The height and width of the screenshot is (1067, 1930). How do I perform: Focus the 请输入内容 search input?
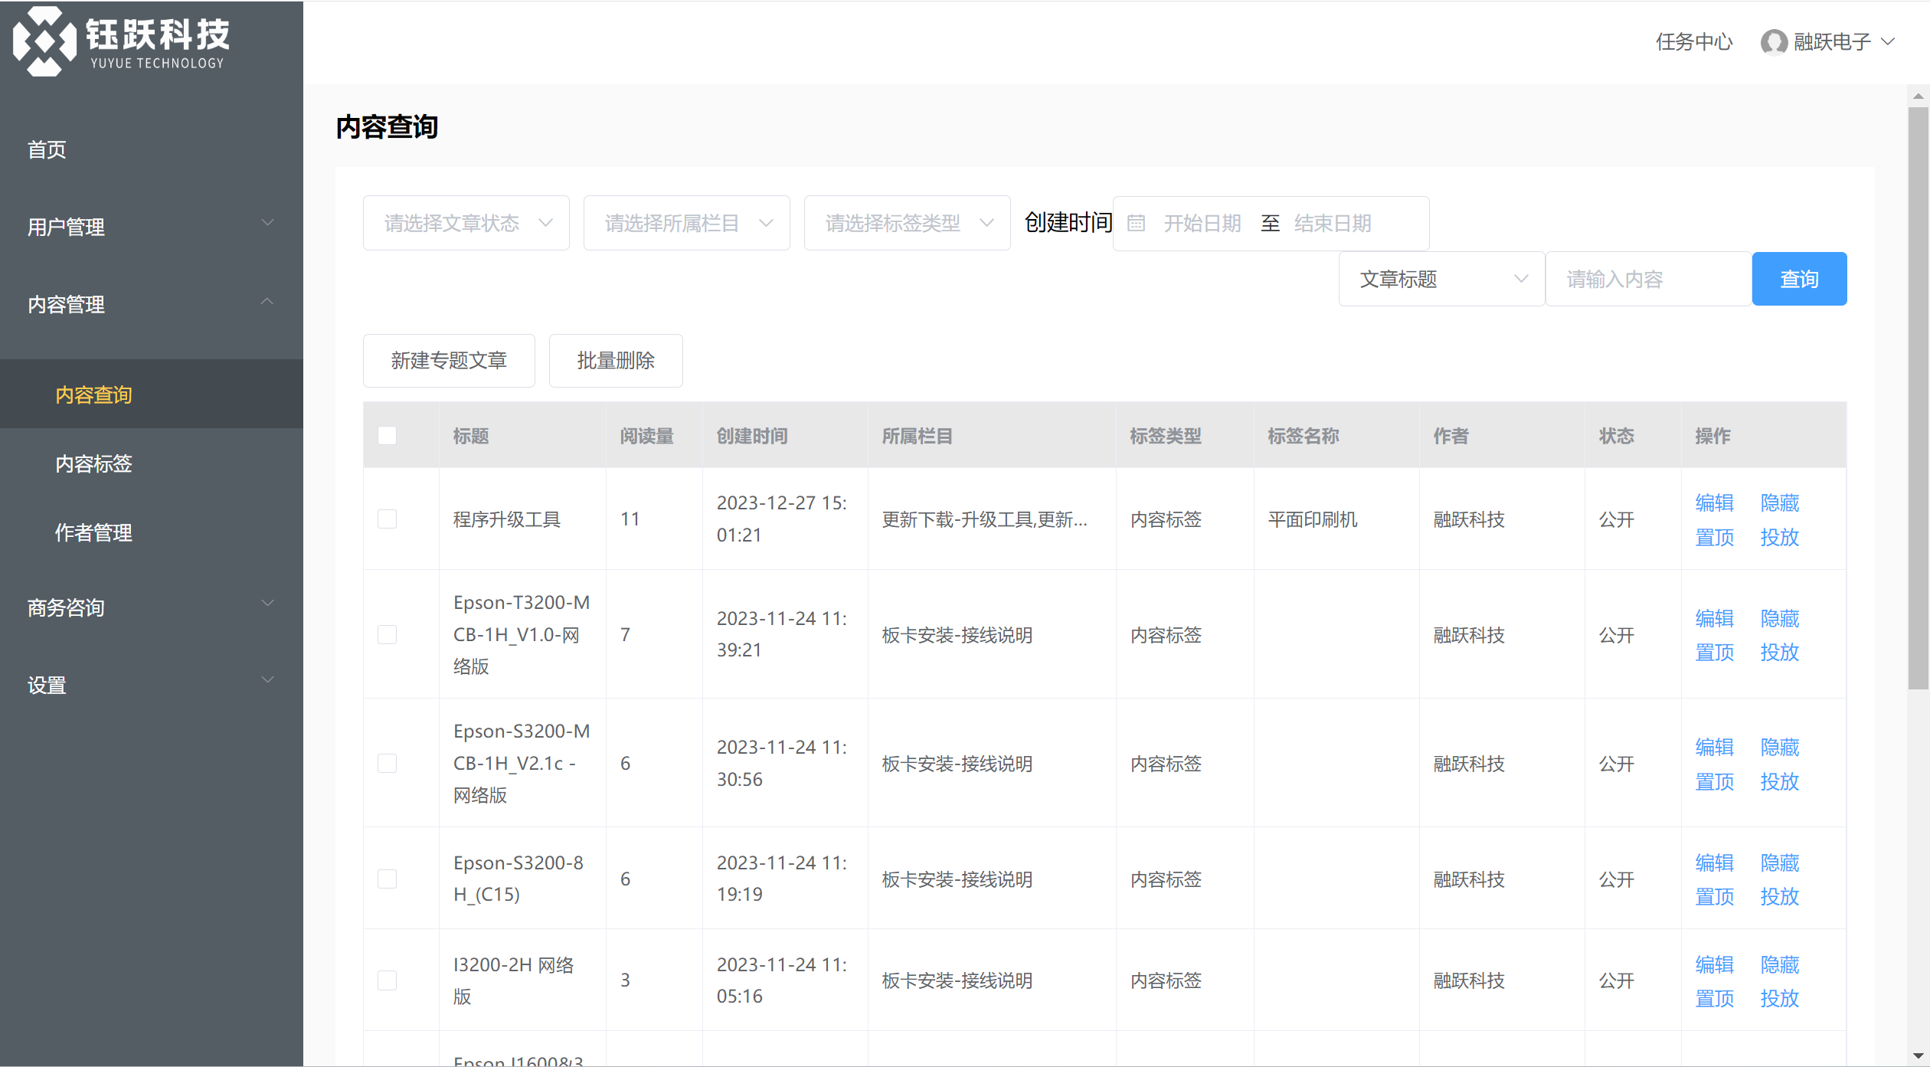(x=1649, y=279)
